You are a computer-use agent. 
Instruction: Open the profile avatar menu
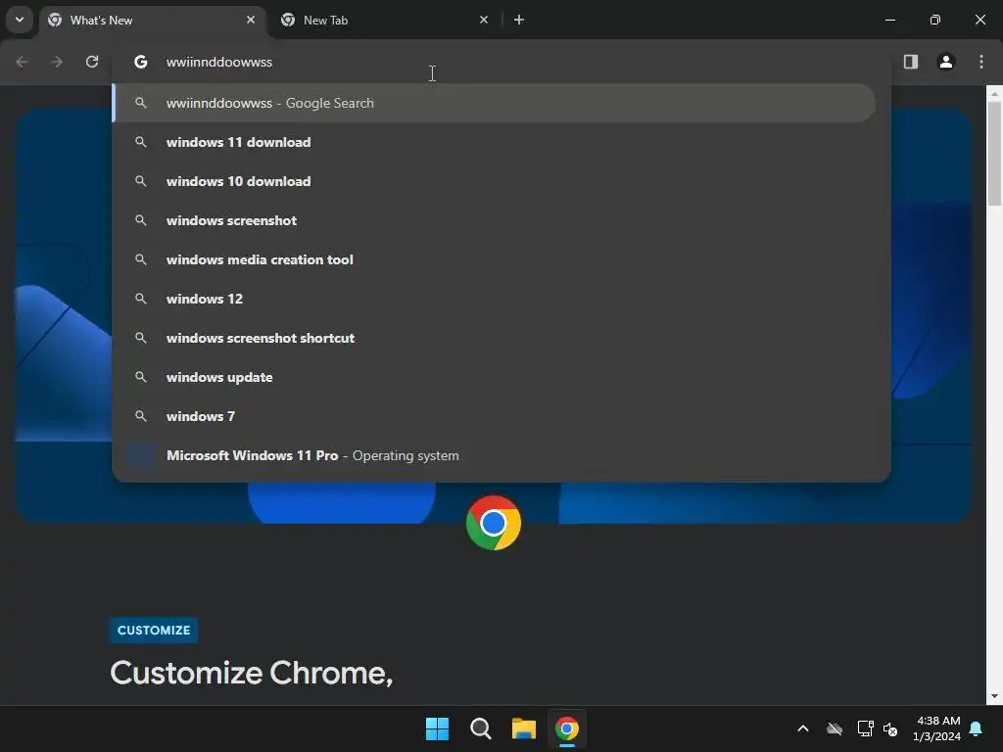[x=945, y=62]
